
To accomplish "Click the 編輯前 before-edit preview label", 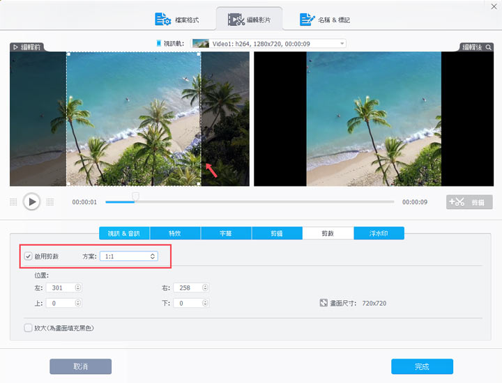I will pos(27,47).
